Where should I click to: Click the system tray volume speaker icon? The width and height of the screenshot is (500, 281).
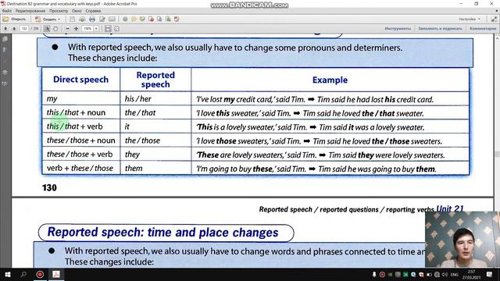[x=445, y=274]
